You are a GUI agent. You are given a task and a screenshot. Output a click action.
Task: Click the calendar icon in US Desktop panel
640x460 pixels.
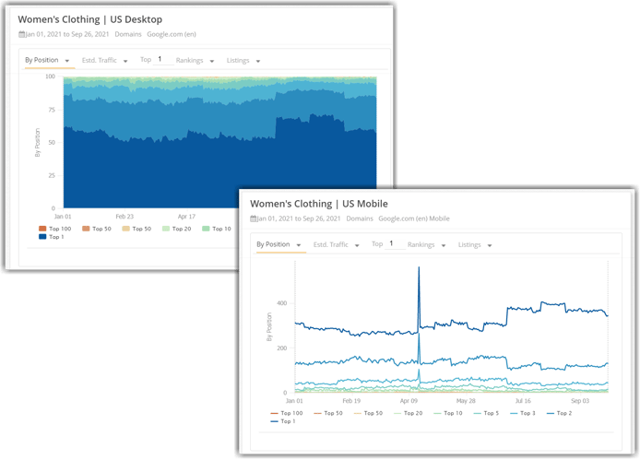point(21,34)
